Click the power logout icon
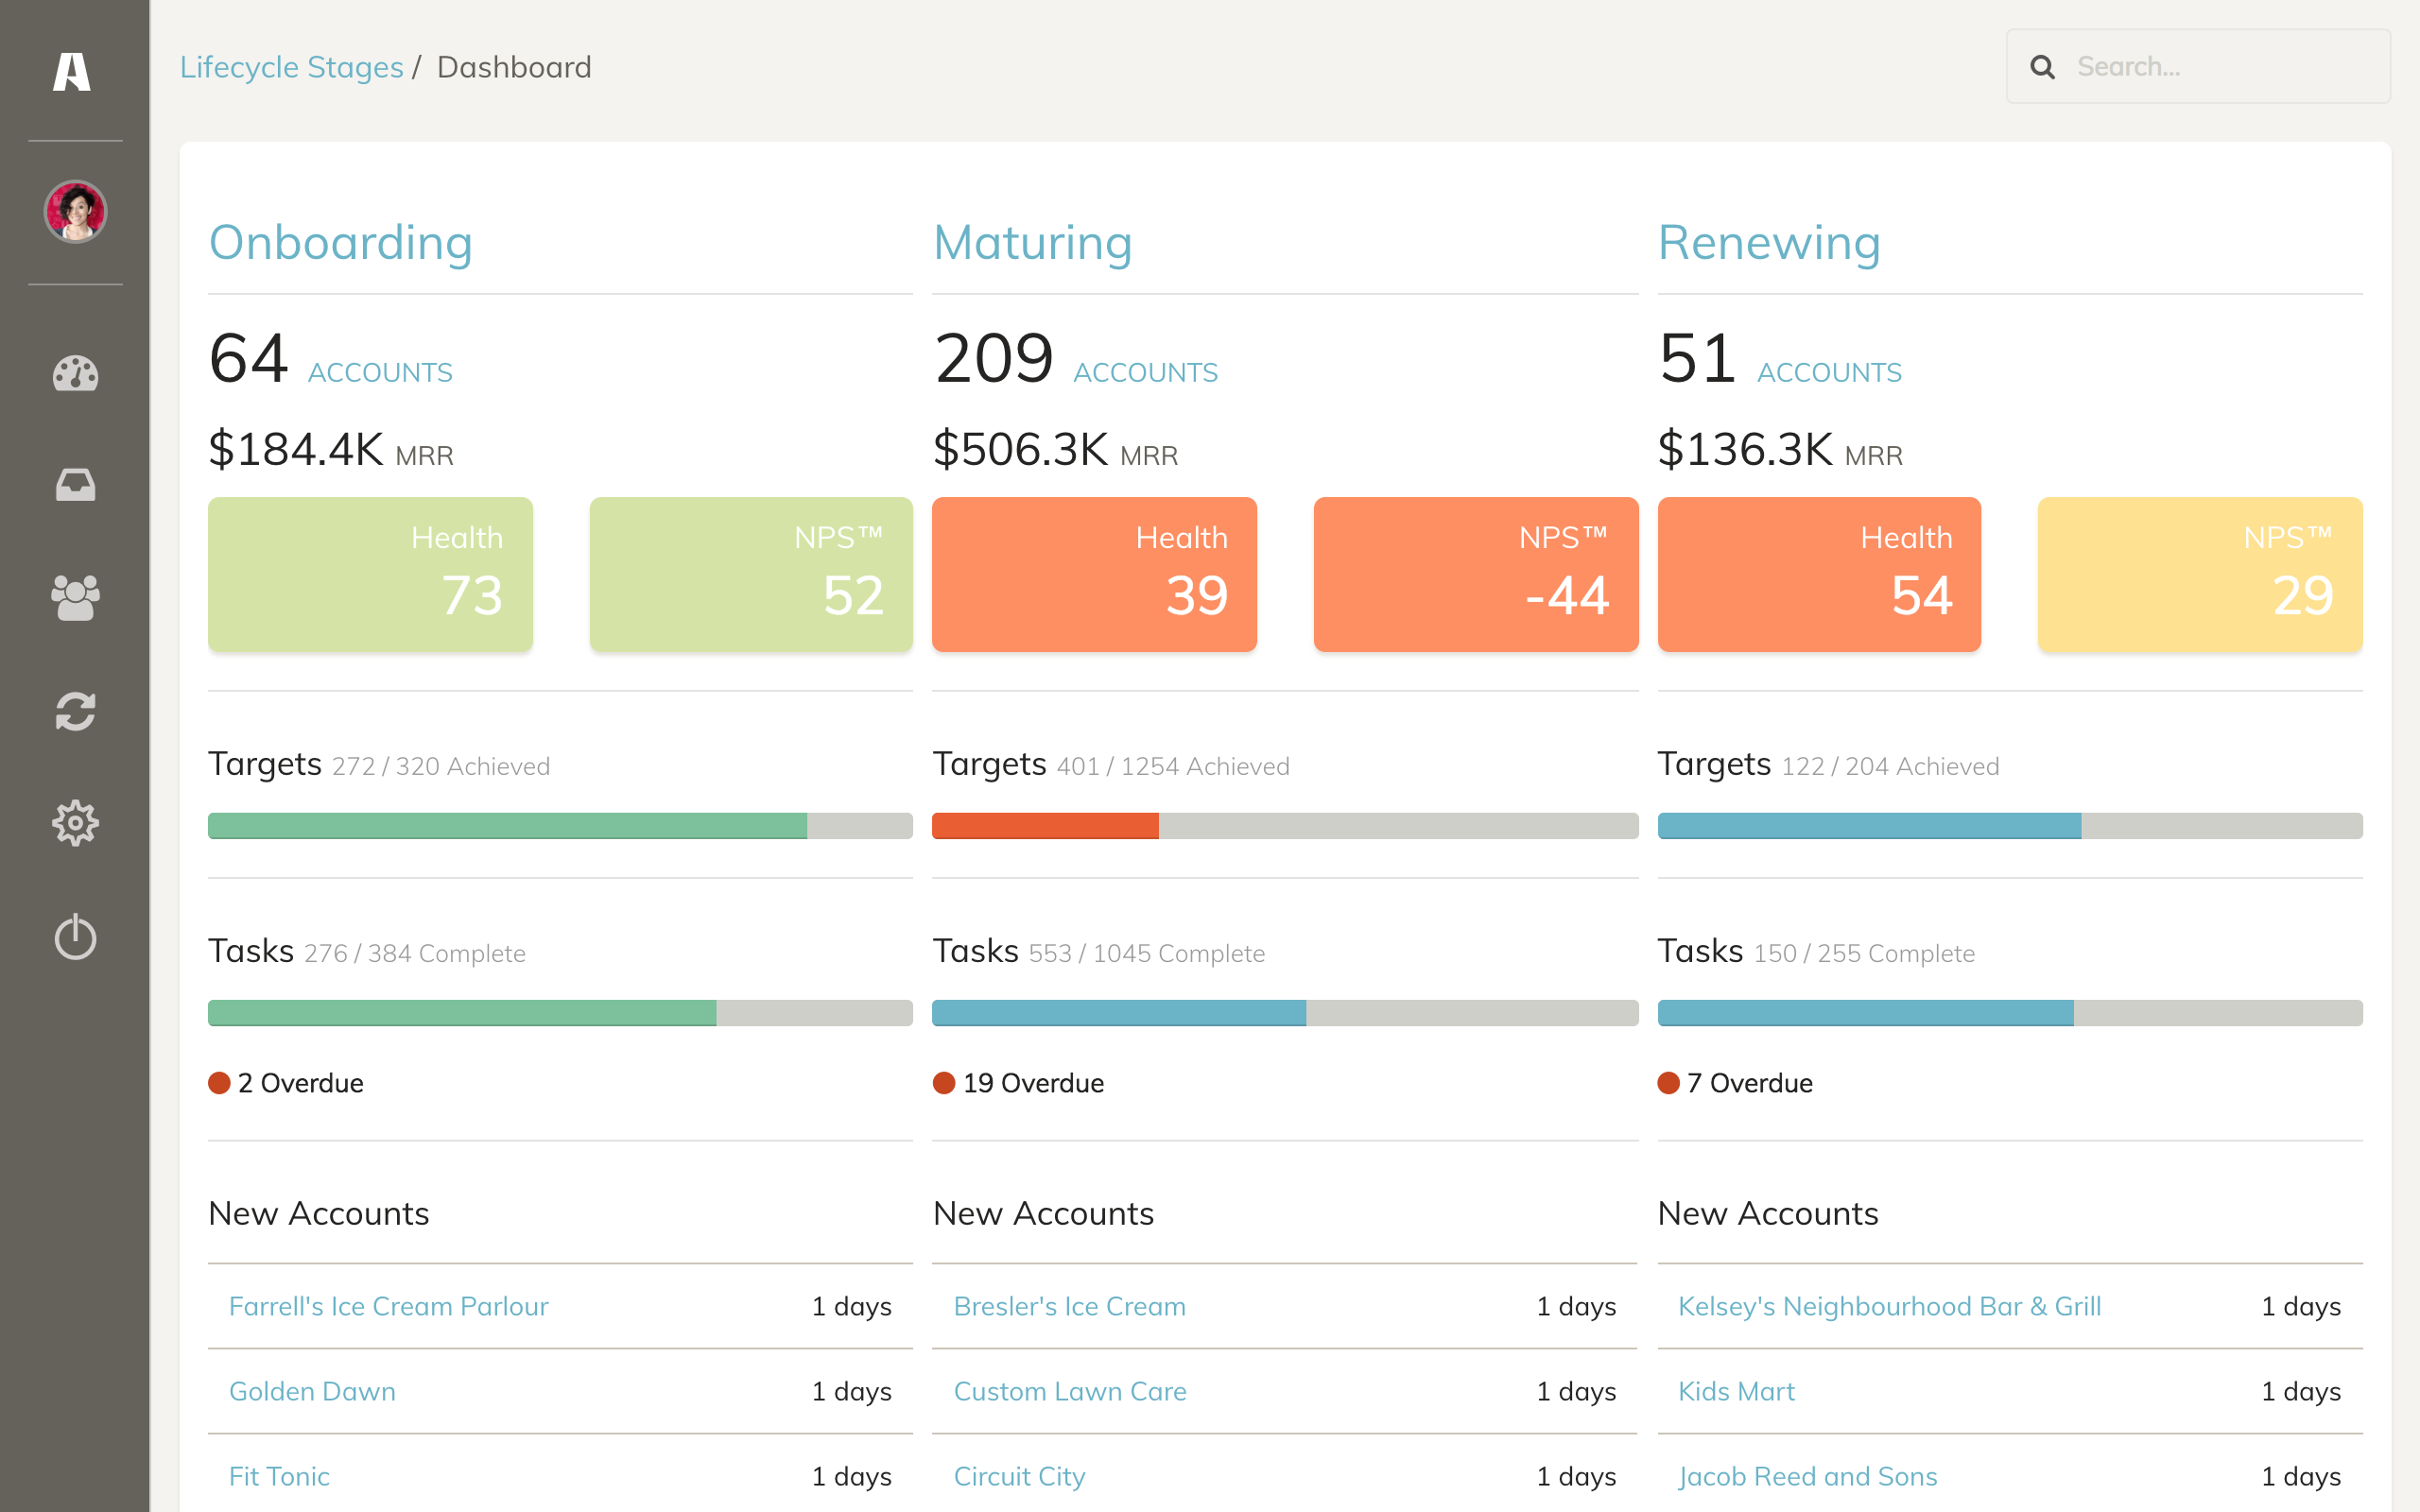 [75, 937]
